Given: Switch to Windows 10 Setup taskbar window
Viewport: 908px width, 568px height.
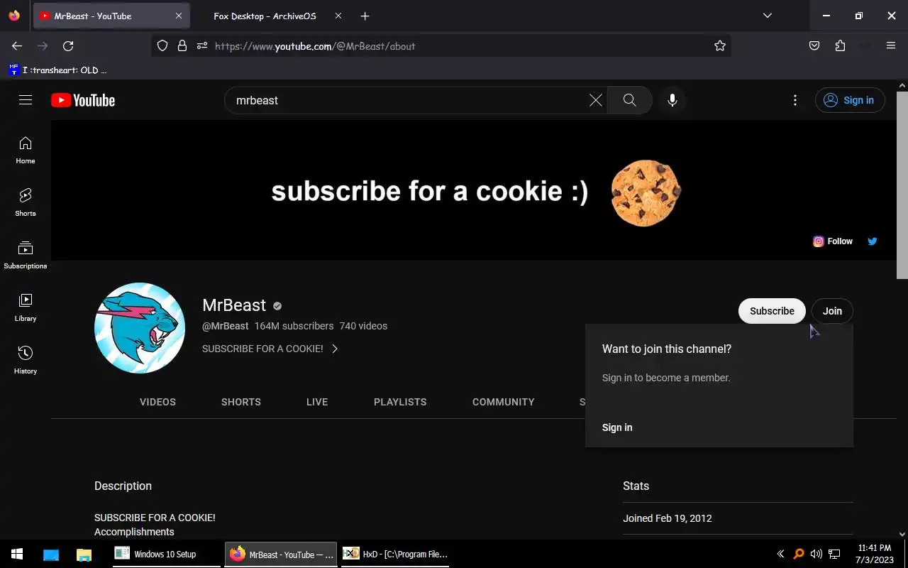Looking at the screenshot, I should click(x=166, y=554).
